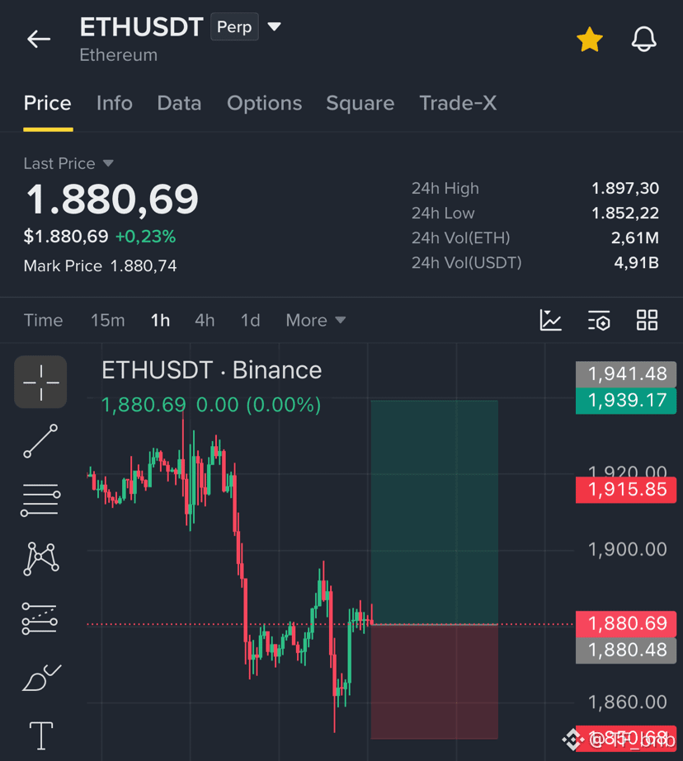The height and width of the screenshot is (761, 683).
Task: Click the 1,915.85 red price label
Action: coord(626,490)
